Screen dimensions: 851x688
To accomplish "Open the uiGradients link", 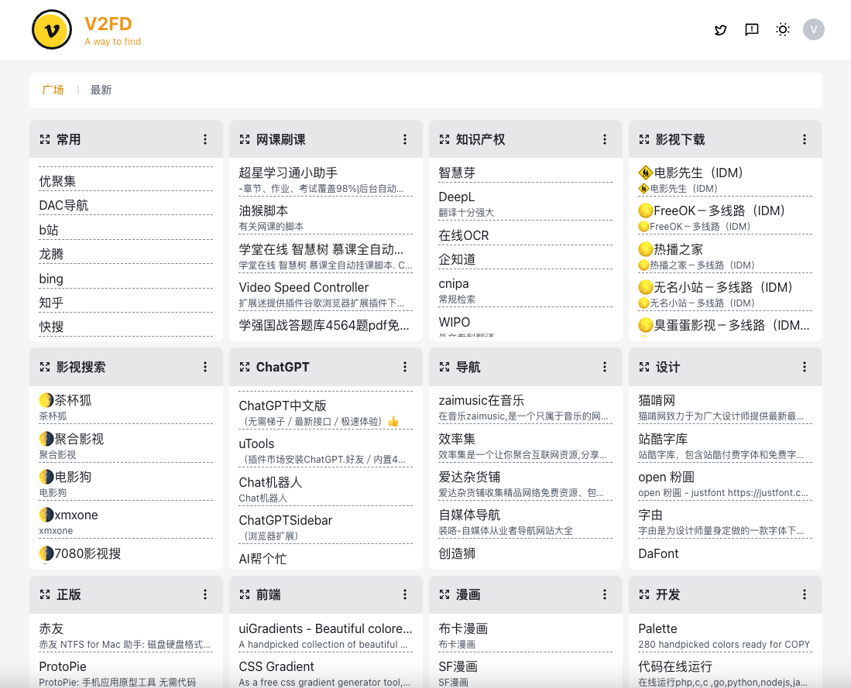I will tap(326, 629).
